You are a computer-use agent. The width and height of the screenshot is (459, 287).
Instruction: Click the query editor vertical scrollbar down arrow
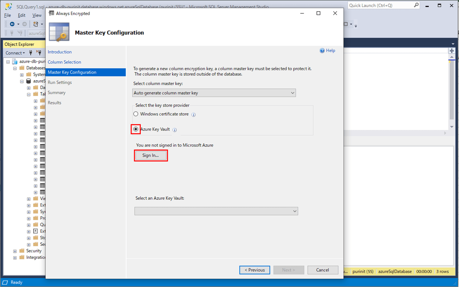coord(452,127)
